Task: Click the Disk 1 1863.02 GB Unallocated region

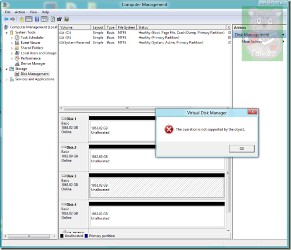Action: pos(122,130)
